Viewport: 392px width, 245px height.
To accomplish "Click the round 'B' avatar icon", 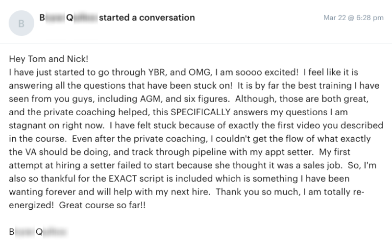I will click(22, 23).
